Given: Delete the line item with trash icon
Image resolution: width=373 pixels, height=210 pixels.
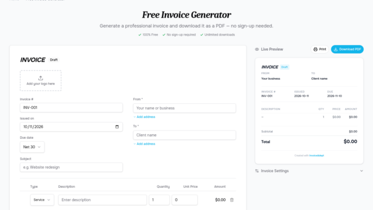Looking at the screenshot, I should click(232, 199).
